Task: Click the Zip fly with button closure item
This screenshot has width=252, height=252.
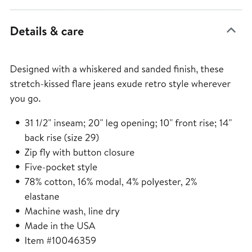Action: (x=79, y=153)
